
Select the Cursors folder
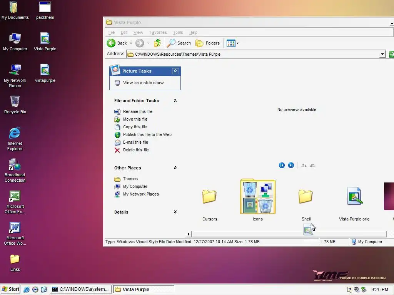coord(210,196)
